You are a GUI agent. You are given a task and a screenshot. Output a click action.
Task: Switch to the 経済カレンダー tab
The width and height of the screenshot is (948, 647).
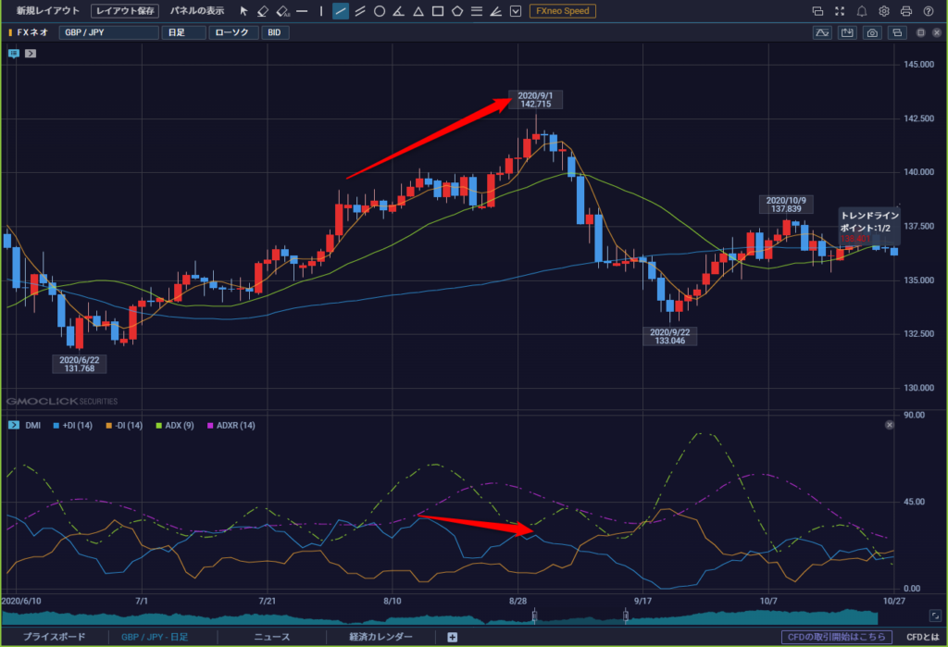380,637
